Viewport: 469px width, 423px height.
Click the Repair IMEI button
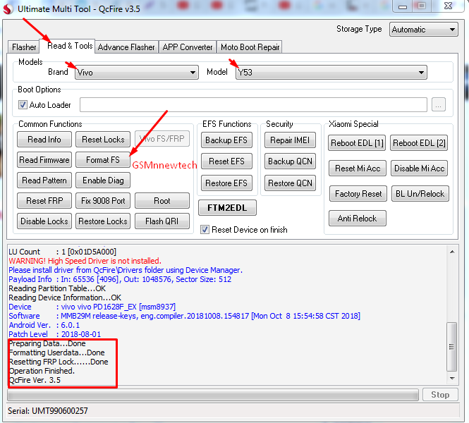[x=290, y=140]
